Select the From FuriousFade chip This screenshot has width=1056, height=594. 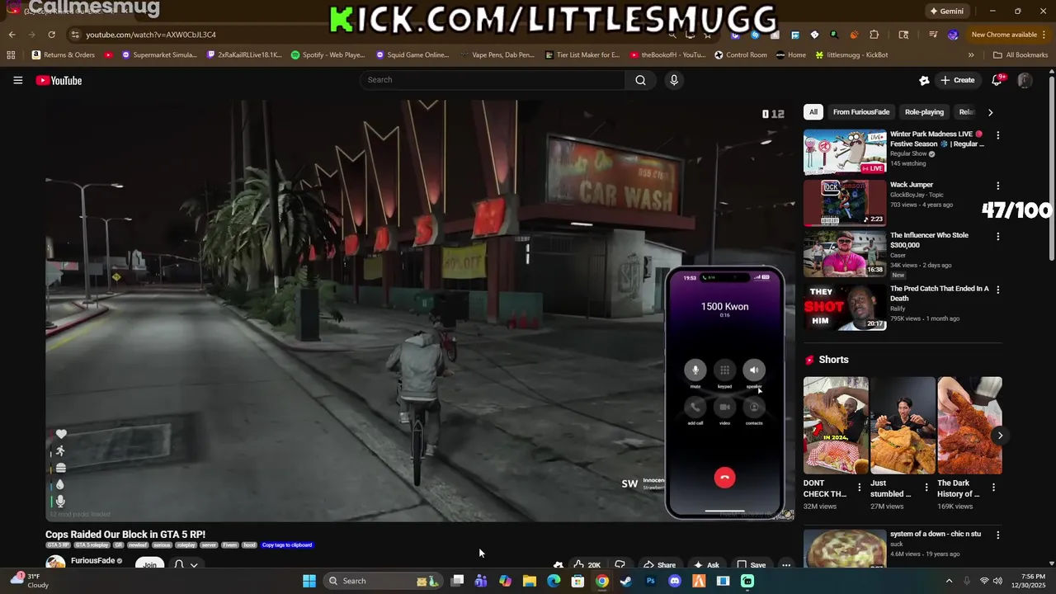point(861,112)
